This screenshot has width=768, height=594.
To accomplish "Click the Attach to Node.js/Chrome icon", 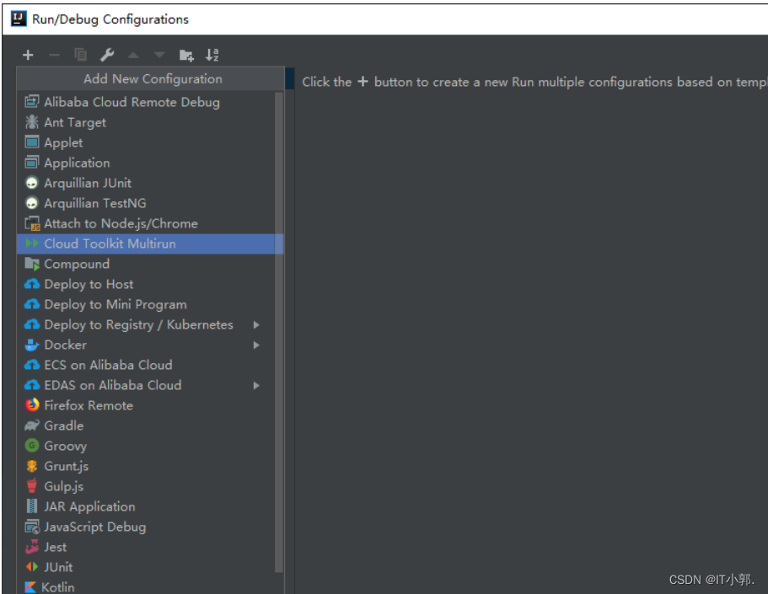I will coord(32,223).
